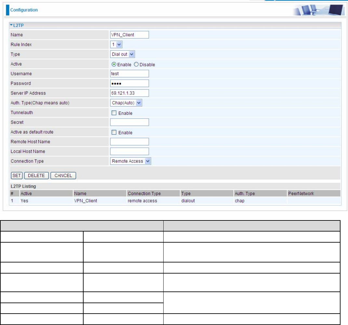Open the Auth. Type Chap(Auto) dropdown
The width and height of the screenshot is (348, 325).
[126, 103]
